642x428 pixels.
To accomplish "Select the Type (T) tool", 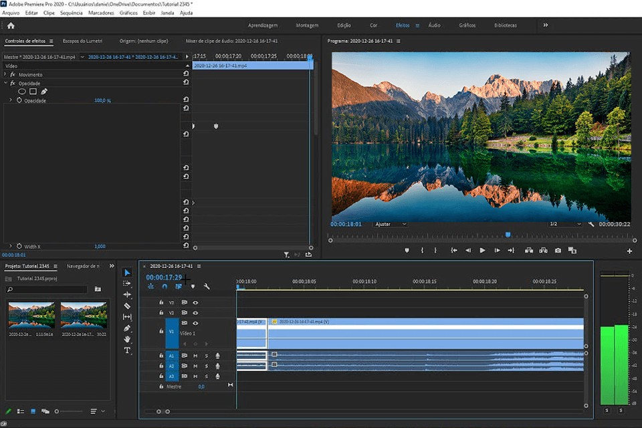I will [x=127, y=350].
